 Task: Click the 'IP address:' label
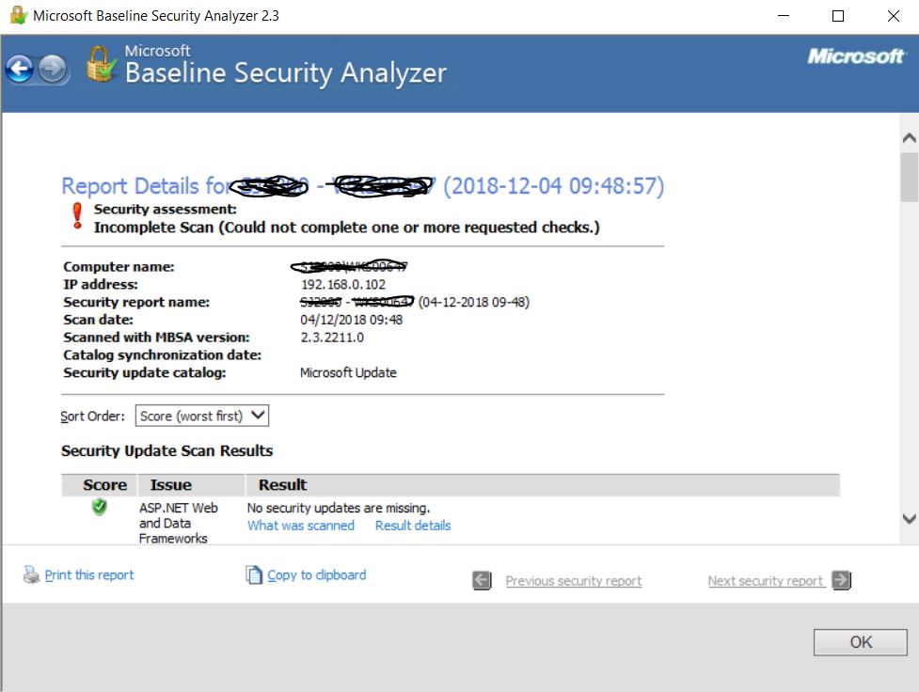tap(101, 285)
